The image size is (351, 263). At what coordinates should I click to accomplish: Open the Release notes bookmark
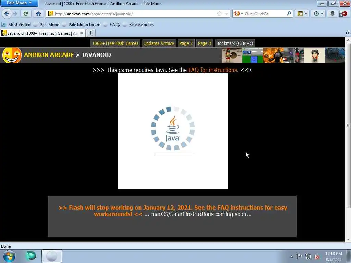pyautogui.click(x=138, y=25)
